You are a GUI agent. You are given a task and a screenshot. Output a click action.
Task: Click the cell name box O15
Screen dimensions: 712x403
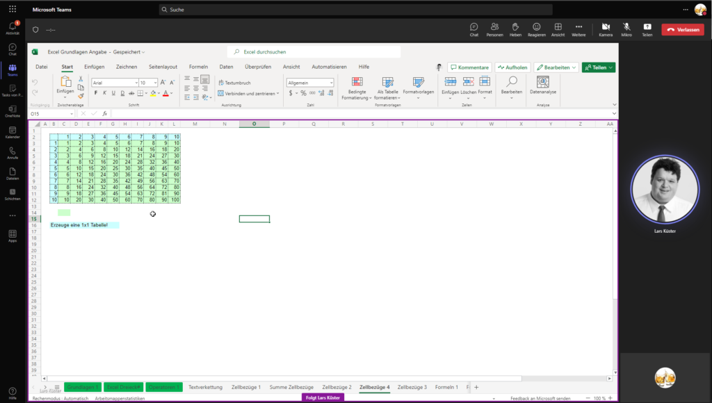coord(51,114)
